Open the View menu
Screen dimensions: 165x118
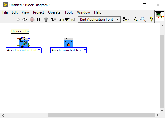(x=25, y=12)
